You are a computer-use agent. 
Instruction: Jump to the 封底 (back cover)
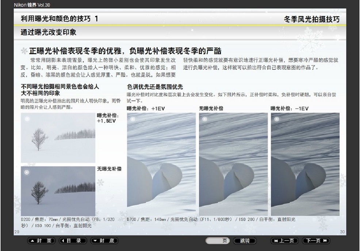(x=104, y=241)
